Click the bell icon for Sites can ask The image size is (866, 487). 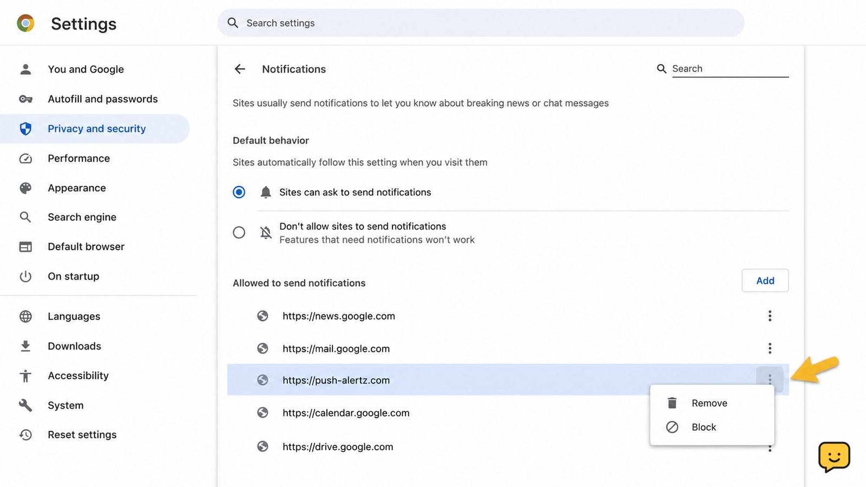[266, 192]
